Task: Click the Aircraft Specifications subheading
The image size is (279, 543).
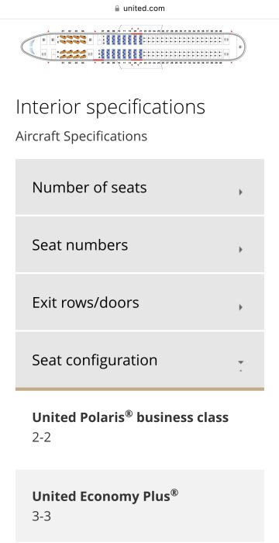Action: (x=81, y=136)
